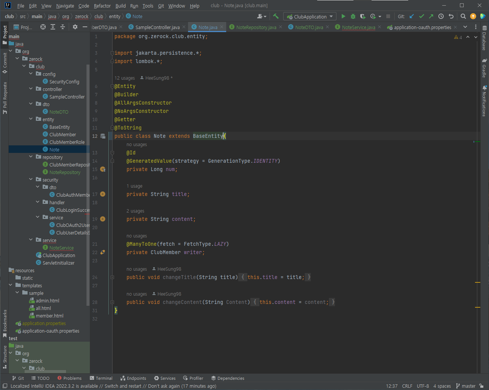
Task: Push commits with Git green arrow
Action: tap(431, 16)
